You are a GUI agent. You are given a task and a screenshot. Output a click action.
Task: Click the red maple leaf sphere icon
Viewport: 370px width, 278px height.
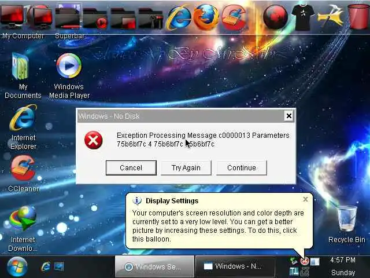(x=275, y=17)
